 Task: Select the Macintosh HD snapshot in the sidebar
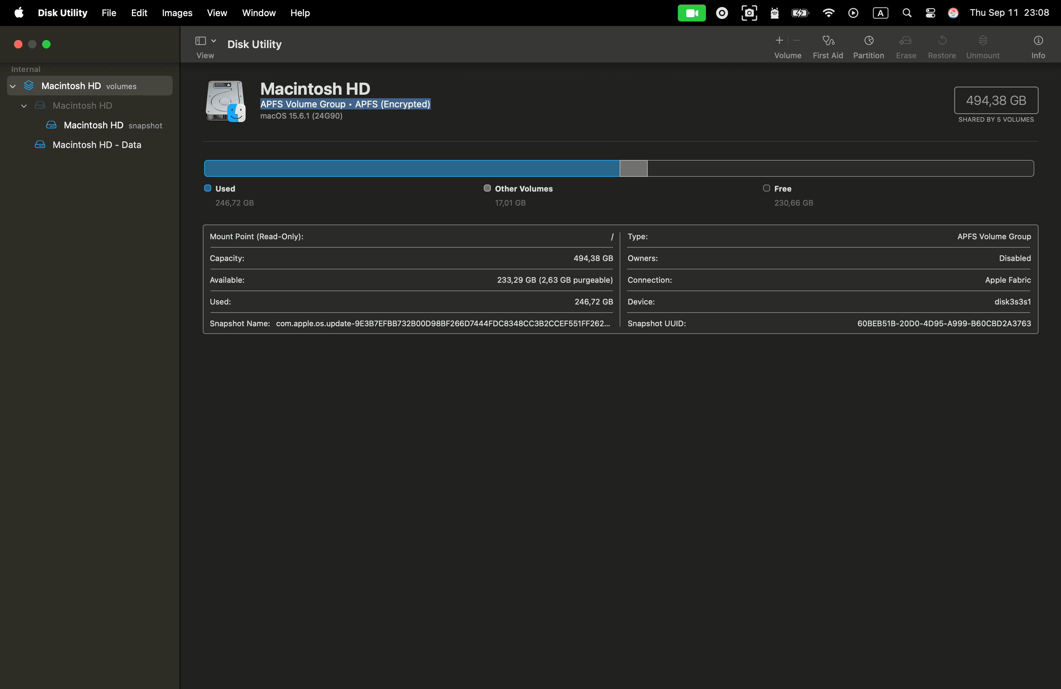[94, 125]
